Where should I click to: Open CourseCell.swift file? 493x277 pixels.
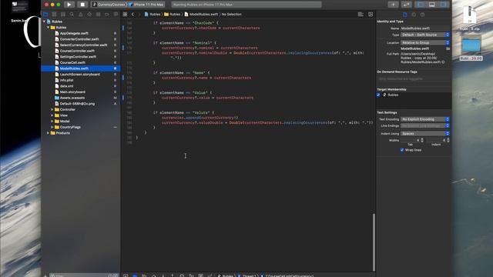coord(72,62)
